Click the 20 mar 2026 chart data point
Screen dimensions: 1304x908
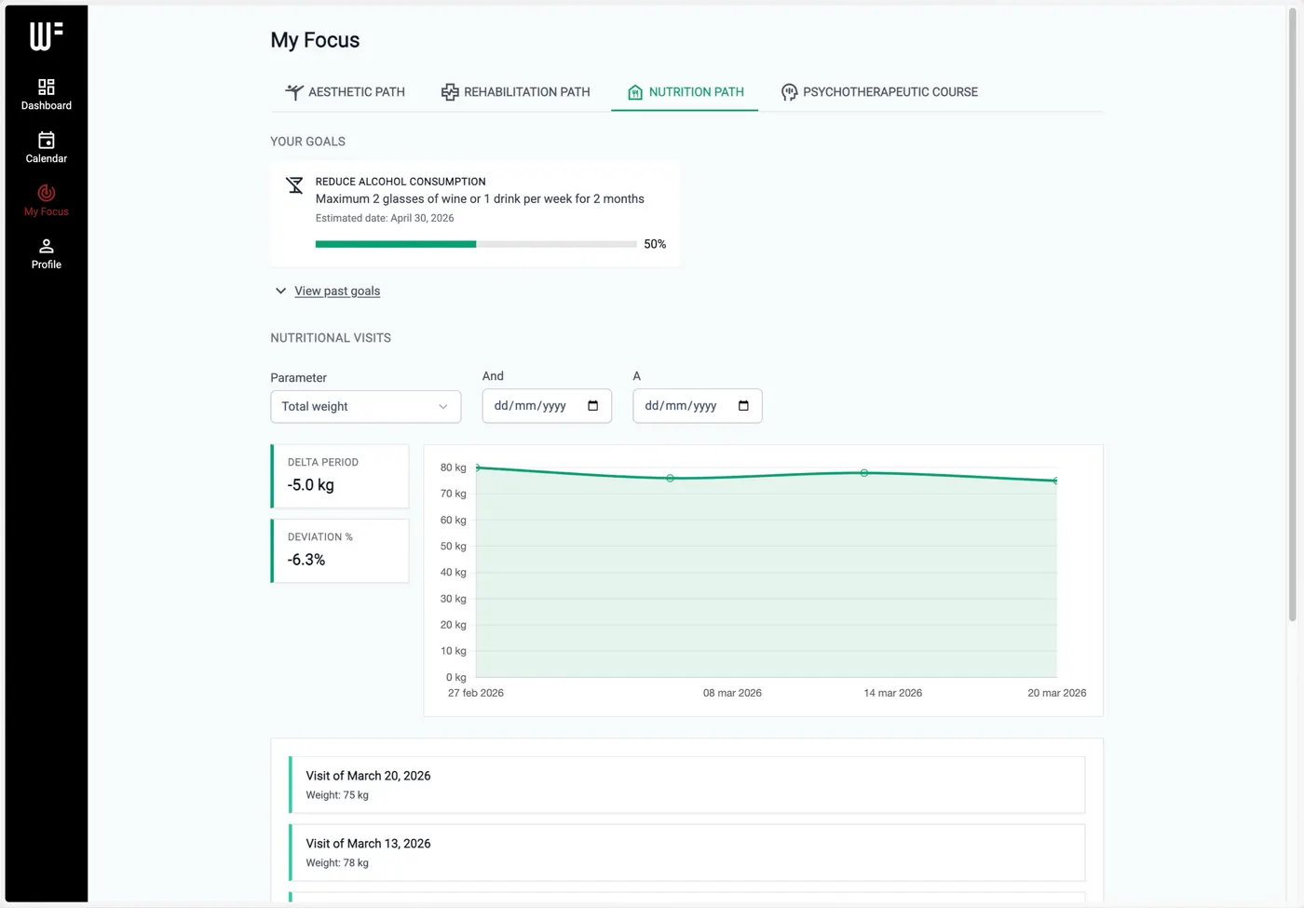click(1056, 481)
